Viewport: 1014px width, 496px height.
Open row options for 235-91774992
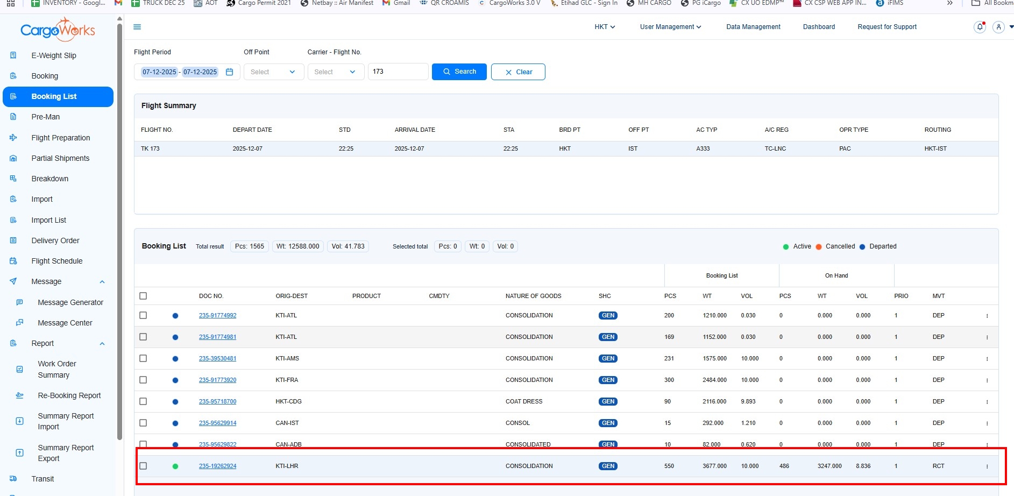point(987,316)
